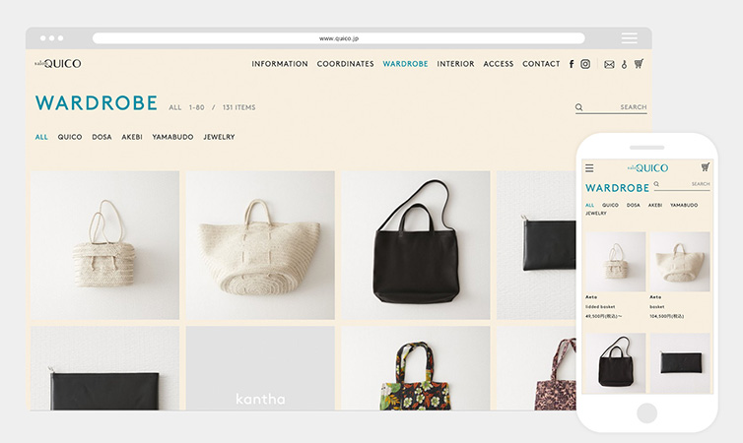Open the hamburger menu on mobile view

589,168
